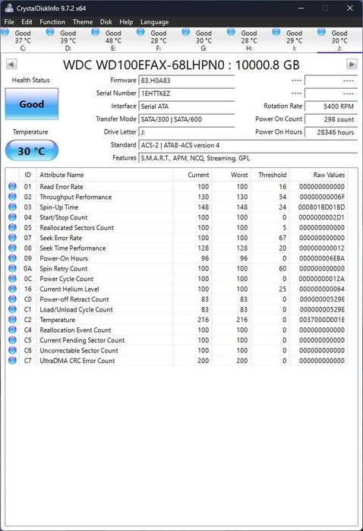Click status orb for Current Helium Level

(x=12, y=289)
